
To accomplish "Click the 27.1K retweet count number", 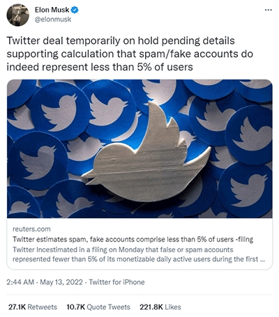I will 17,307.
